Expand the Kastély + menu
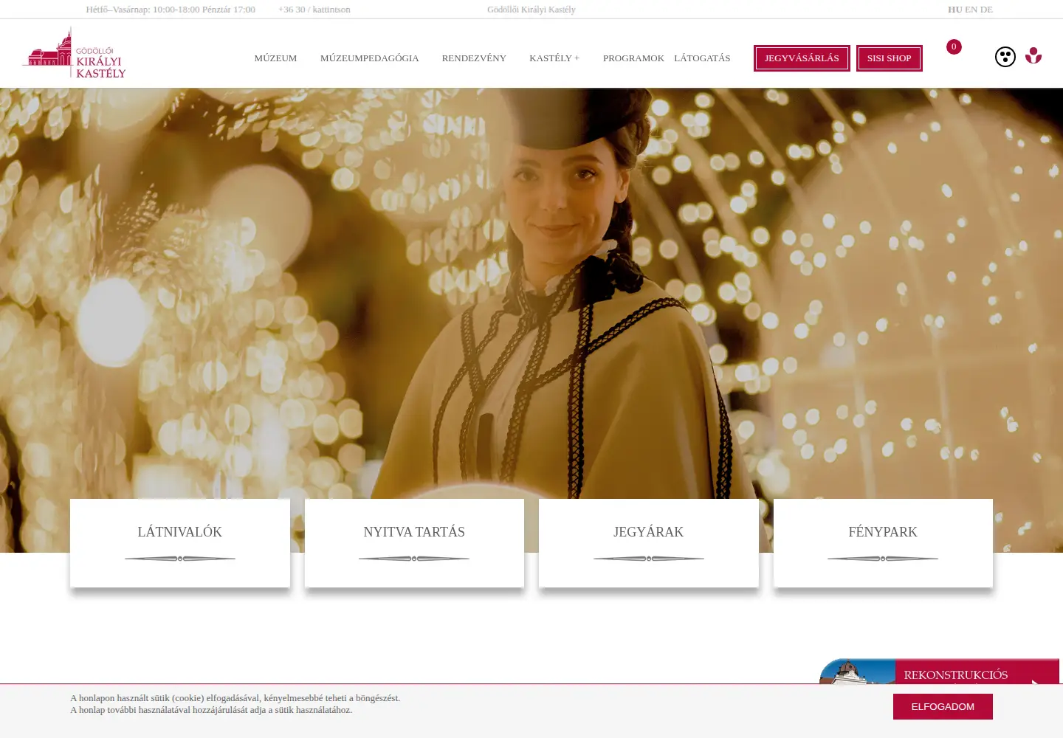 click(554, 58)
